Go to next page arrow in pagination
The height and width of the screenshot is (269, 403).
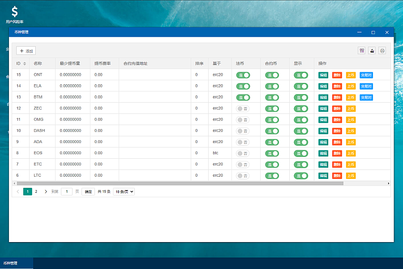tap(46, 191)
